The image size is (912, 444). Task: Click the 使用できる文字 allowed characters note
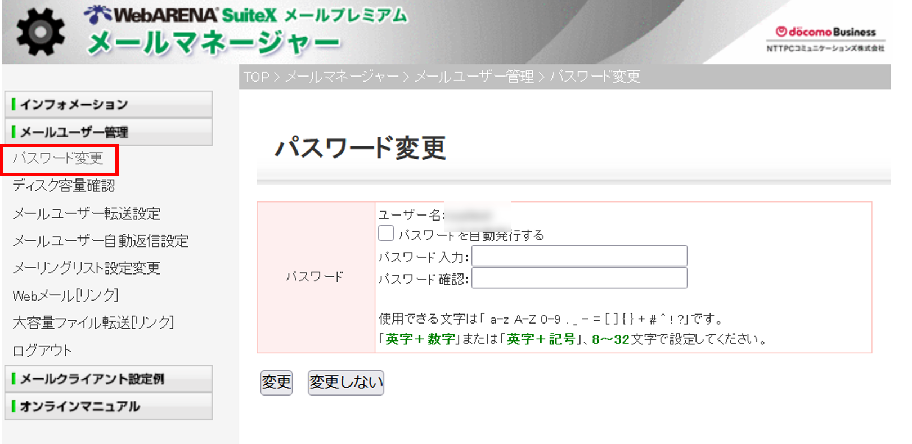(551, 319)
